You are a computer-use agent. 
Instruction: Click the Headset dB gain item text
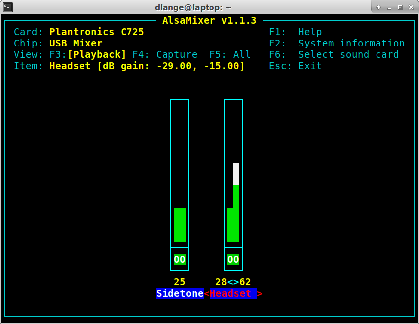pos(147,66)
